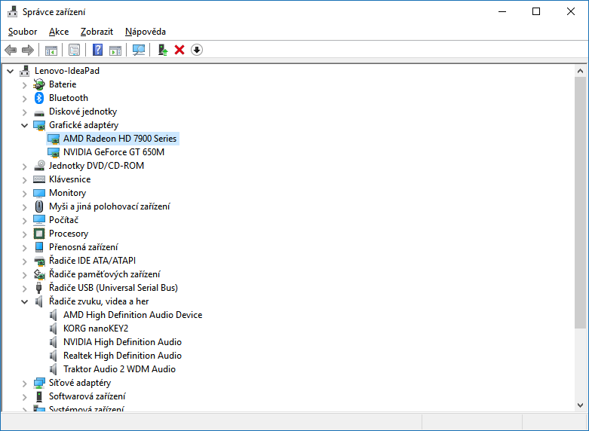Collapse the Grafické adaptéry category
589x431 pixels.
pos(24,125)
